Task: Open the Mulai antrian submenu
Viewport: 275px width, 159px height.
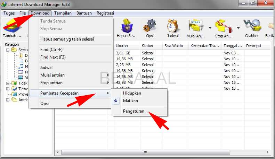Action: (x=70, y=75)
